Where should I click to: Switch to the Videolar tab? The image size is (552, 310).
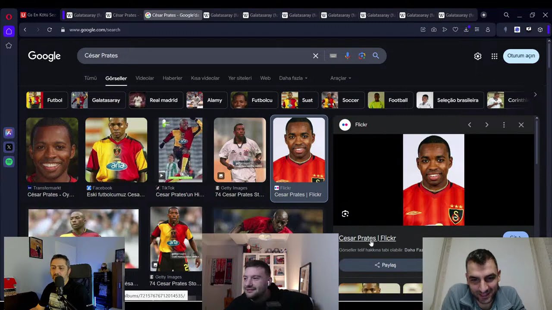[145, 78]
